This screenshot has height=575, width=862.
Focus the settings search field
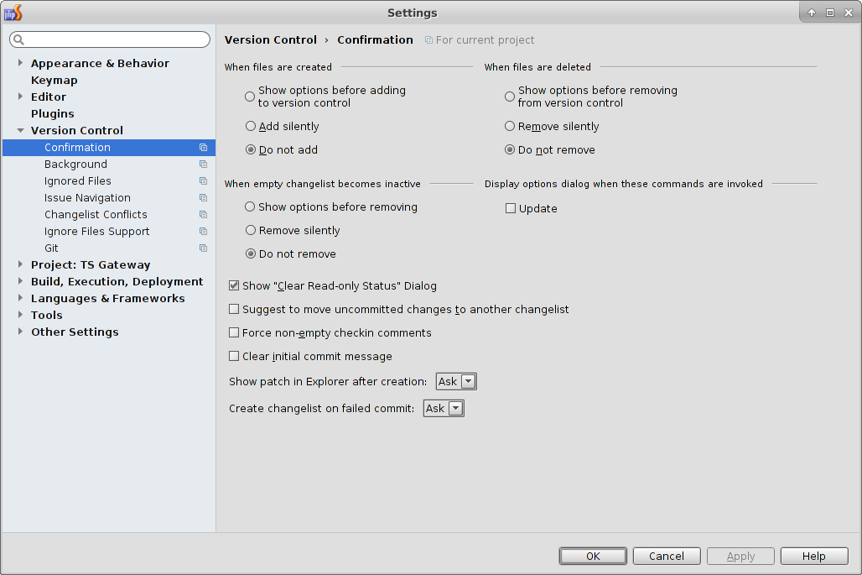click(110, 39)
